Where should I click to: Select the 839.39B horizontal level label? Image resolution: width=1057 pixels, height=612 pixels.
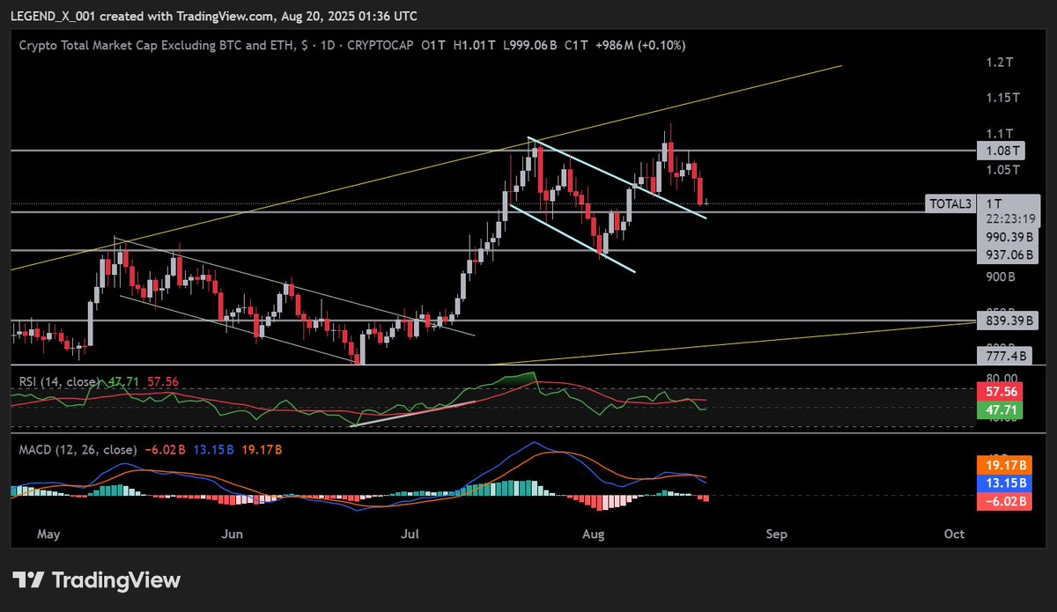pos(1006,321)
